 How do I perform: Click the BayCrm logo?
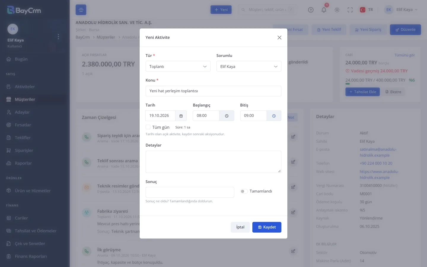click(x=24, y=10)
